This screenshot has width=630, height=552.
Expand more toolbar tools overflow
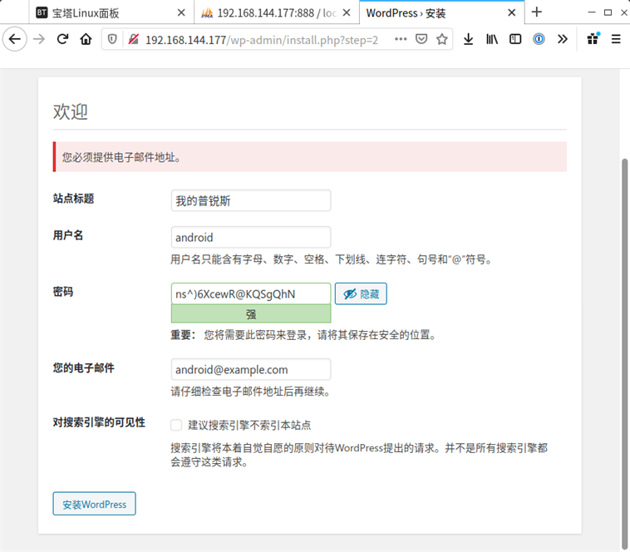click(x=563, y=39)
